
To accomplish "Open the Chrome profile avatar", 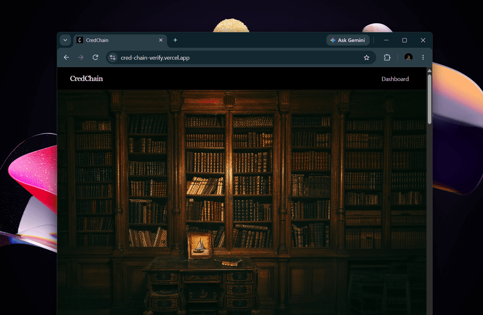I will point(408,57).
